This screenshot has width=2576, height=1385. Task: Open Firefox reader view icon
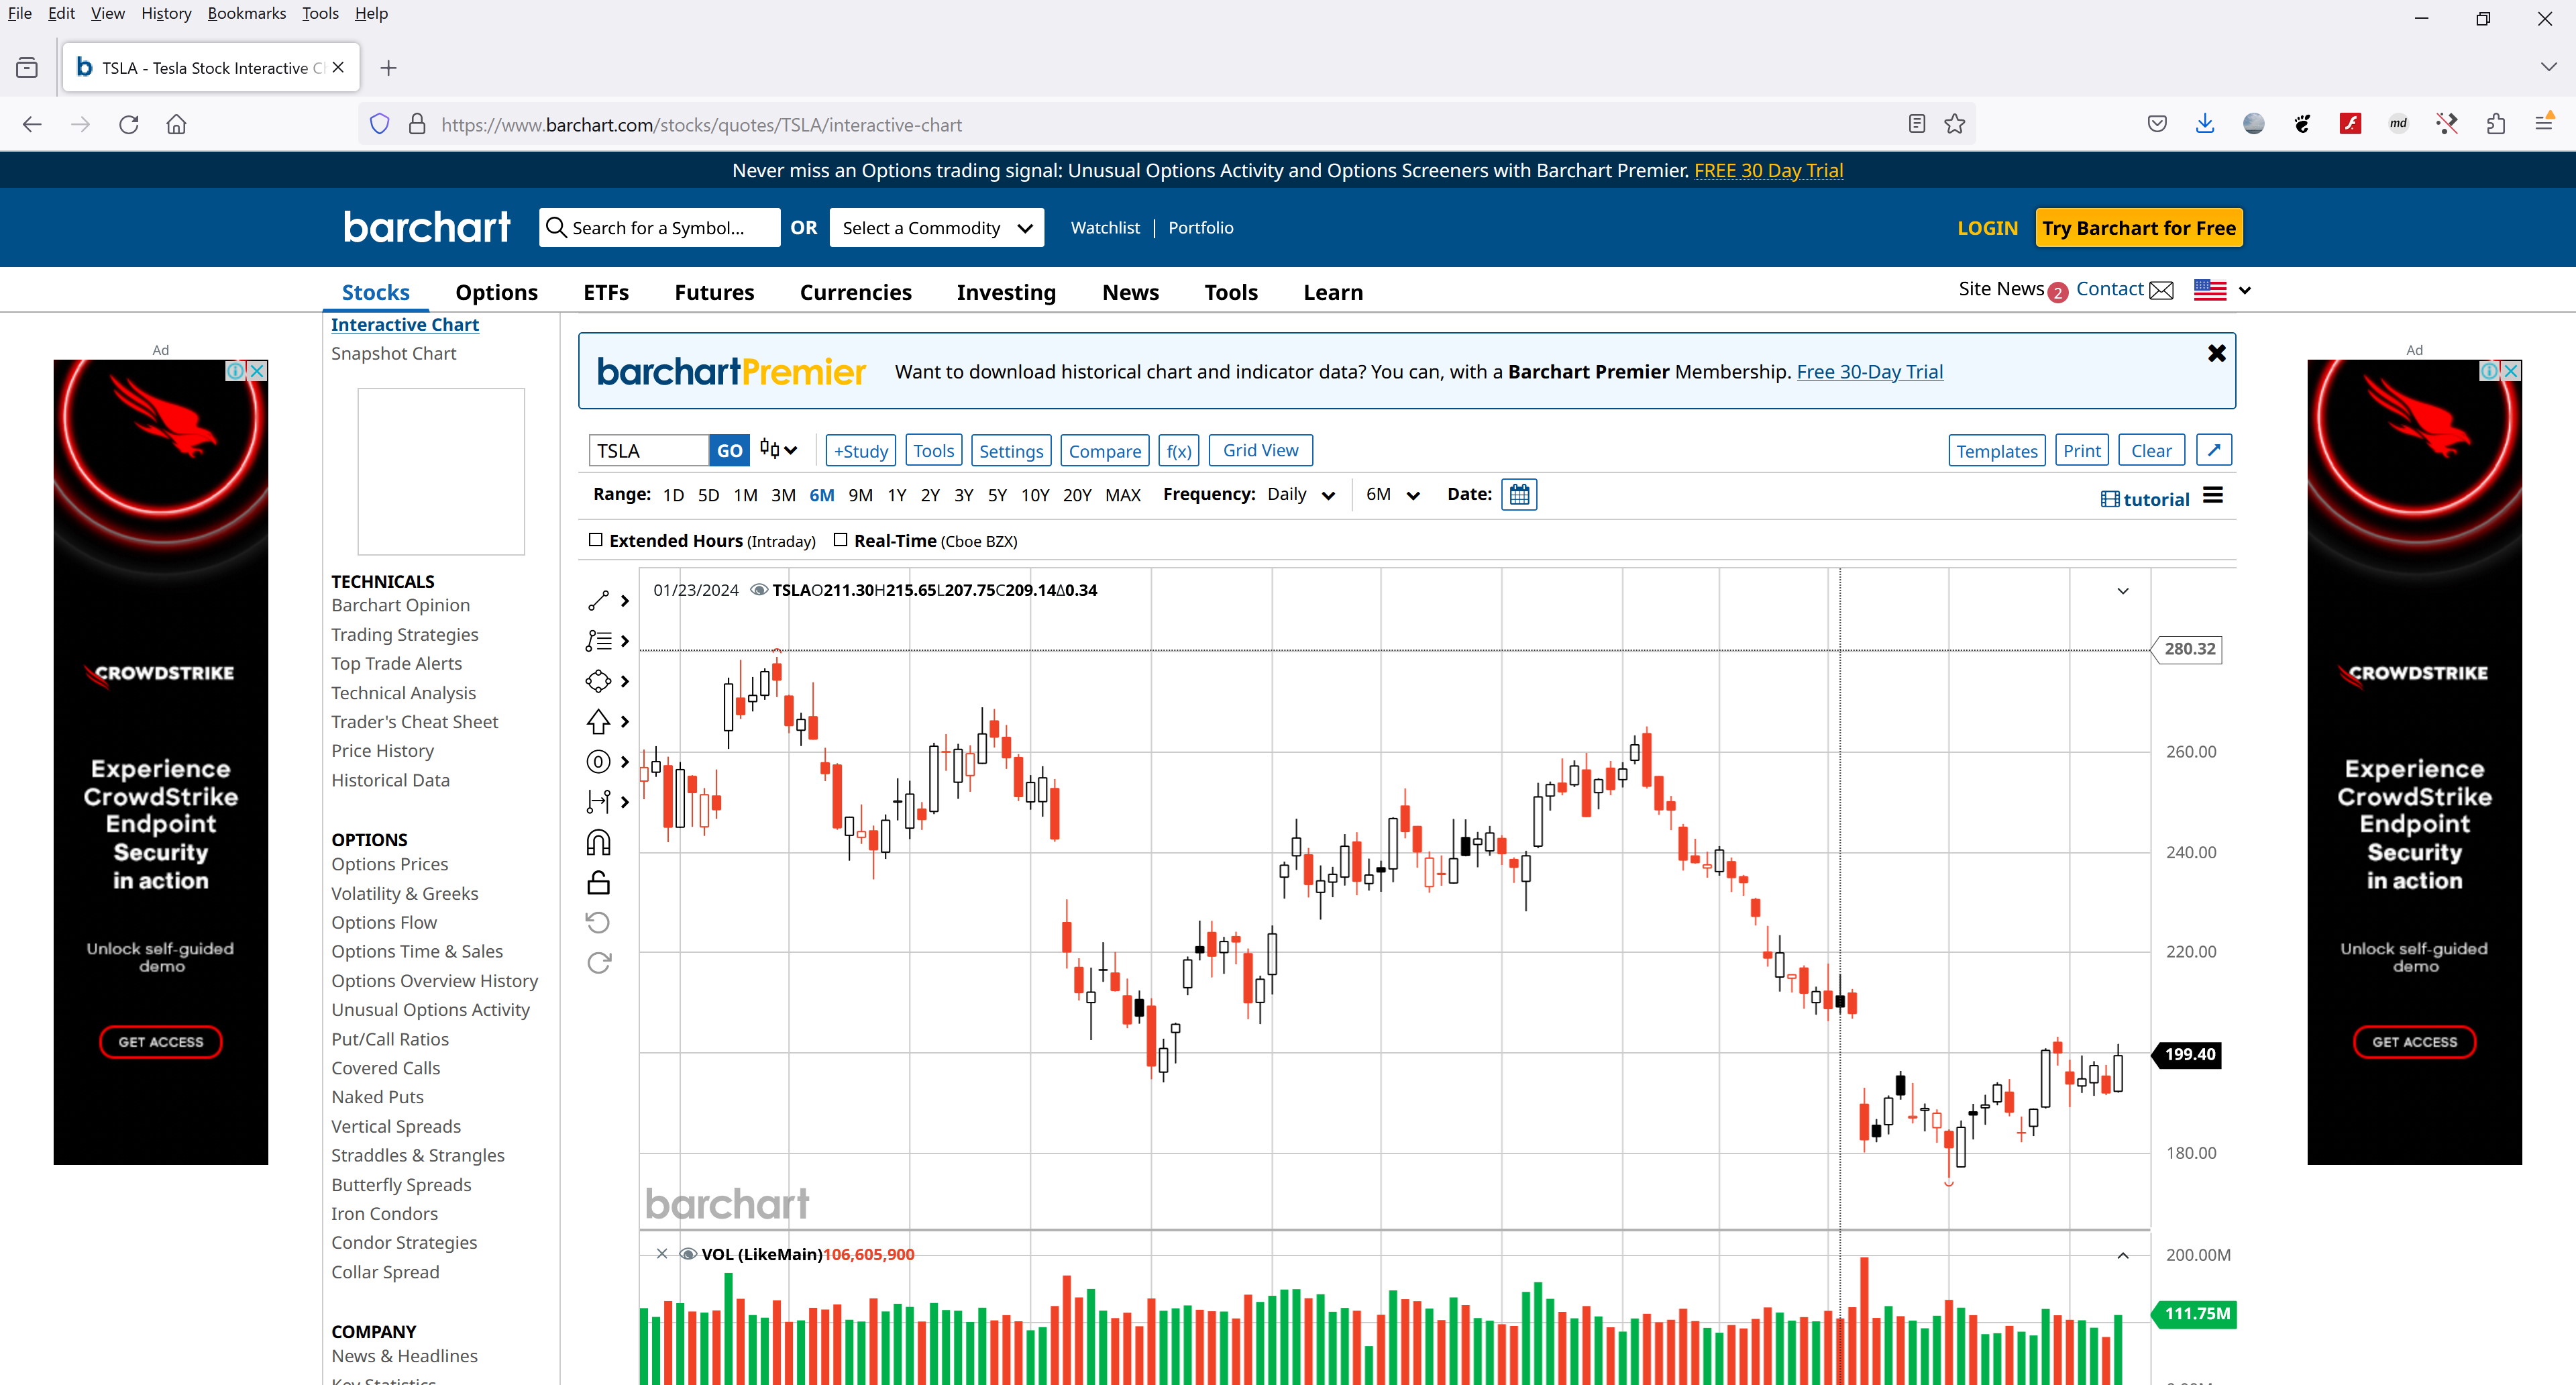1916,124
